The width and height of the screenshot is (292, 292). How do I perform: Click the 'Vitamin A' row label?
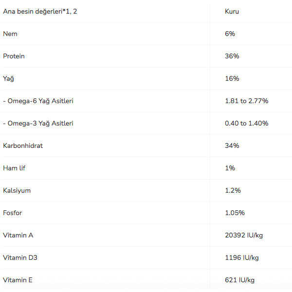tap(18, 235)
